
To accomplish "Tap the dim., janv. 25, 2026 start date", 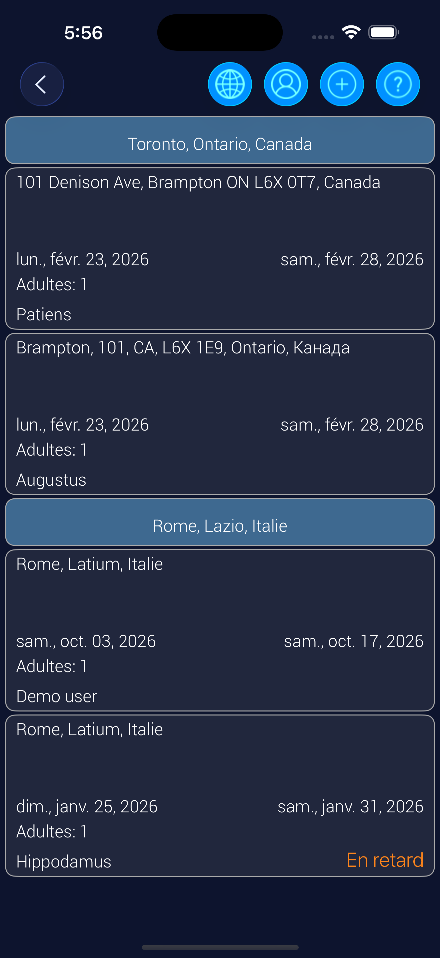I will (87, 806).
